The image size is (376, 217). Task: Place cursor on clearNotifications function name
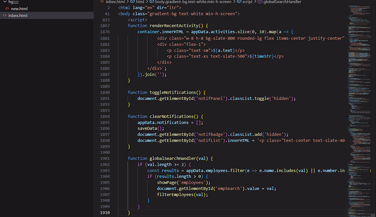pos(172,116)
